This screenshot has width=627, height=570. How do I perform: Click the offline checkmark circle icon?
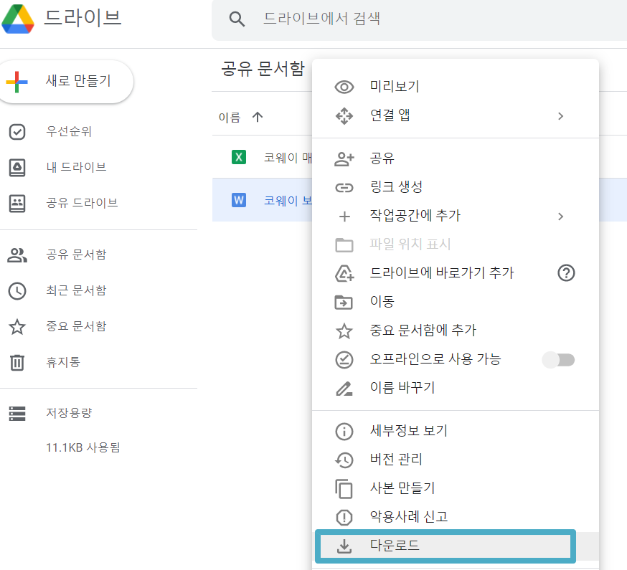pos(344,360)
